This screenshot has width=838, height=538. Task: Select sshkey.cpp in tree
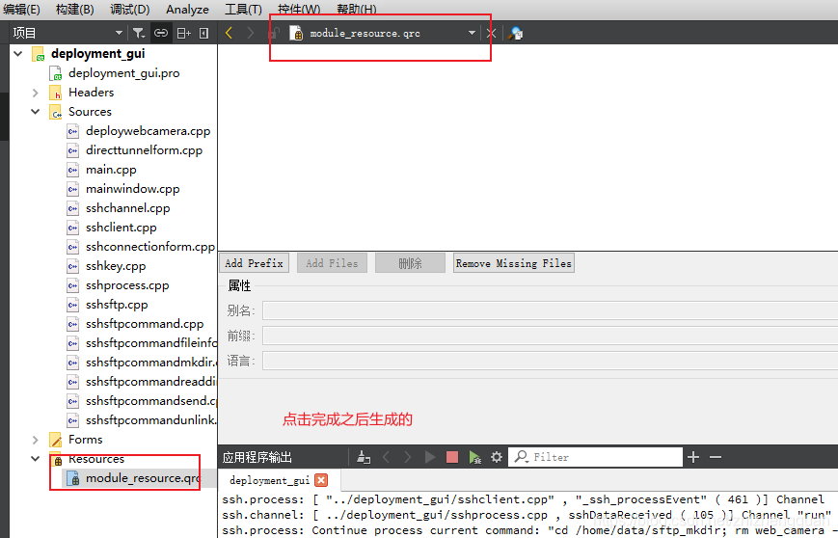tap(116, 265)
